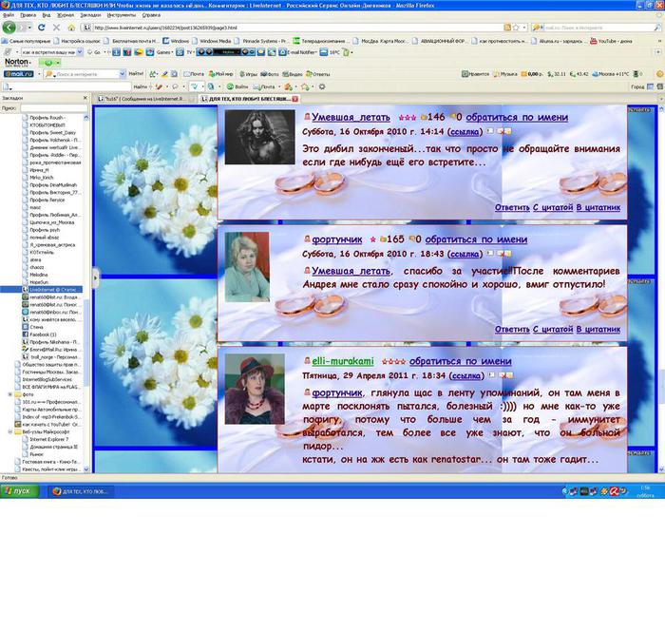The width and height of the screenshot is (665, 631).
Task: Open the Facebook (1) bookmark
Action: click(40, 335)
